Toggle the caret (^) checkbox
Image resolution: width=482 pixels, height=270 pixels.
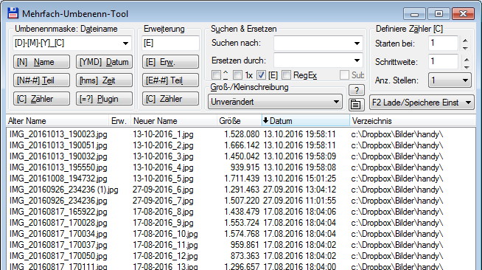coord(217,75)
